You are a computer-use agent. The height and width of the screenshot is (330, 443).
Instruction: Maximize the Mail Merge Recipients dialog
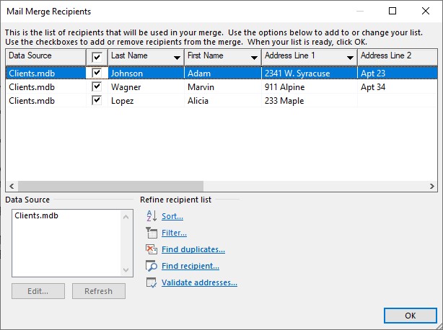coord(392,11)
